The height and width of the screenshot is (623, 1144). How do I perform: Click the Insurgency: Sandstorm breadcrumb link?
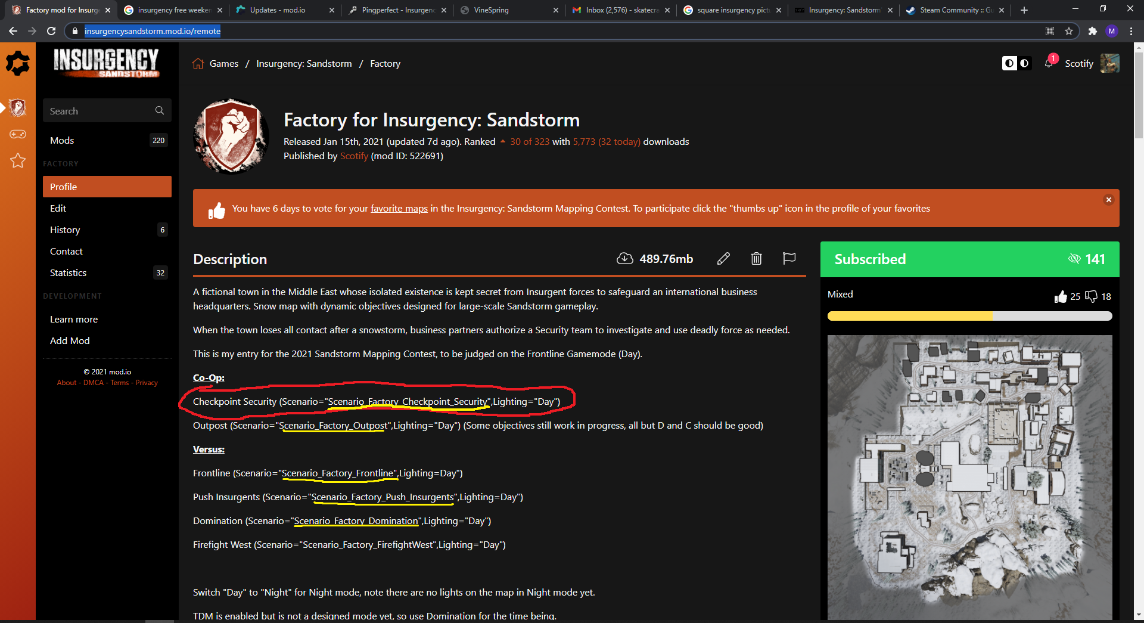point(304,64)
